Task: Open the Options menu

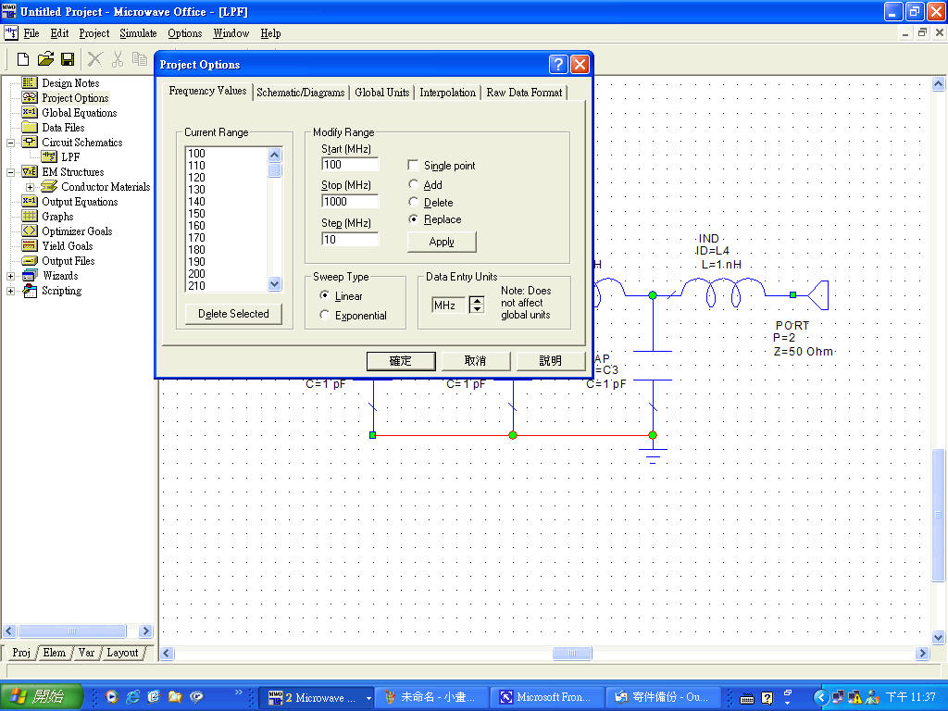Action: (185, 33)
